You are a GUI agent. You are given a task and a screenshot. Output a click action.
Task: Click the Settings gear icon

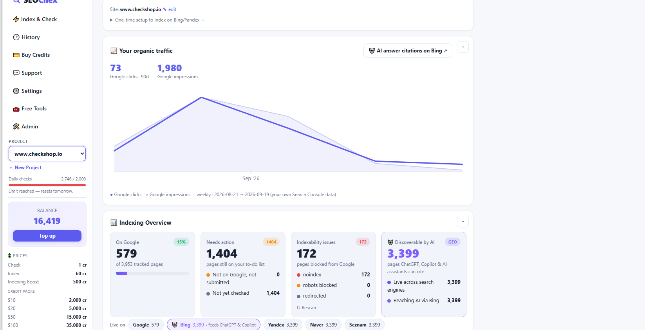click(x=16, y=91)
